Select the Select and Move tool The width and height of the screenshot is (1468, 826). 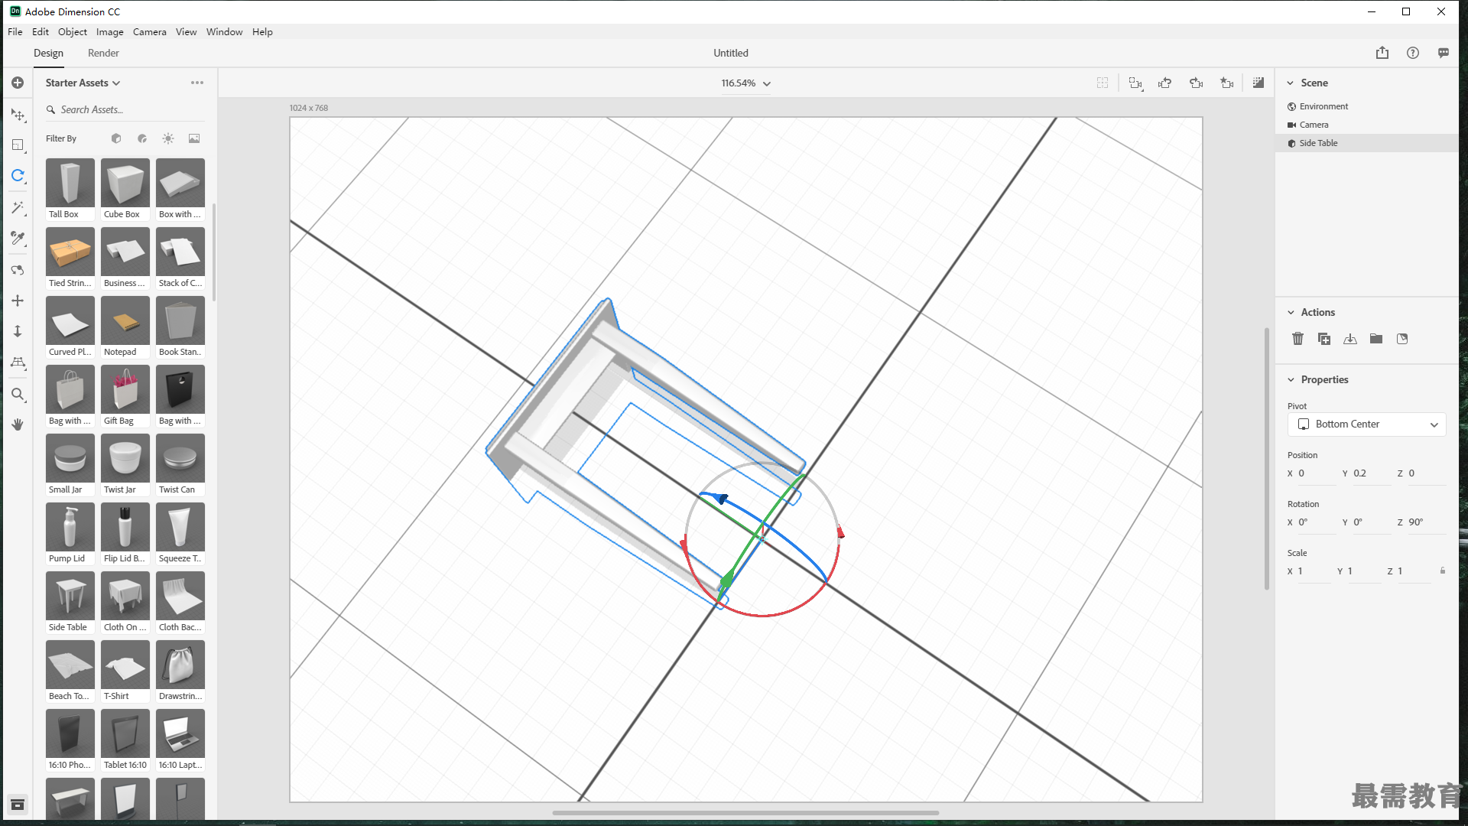click(18, 115)
